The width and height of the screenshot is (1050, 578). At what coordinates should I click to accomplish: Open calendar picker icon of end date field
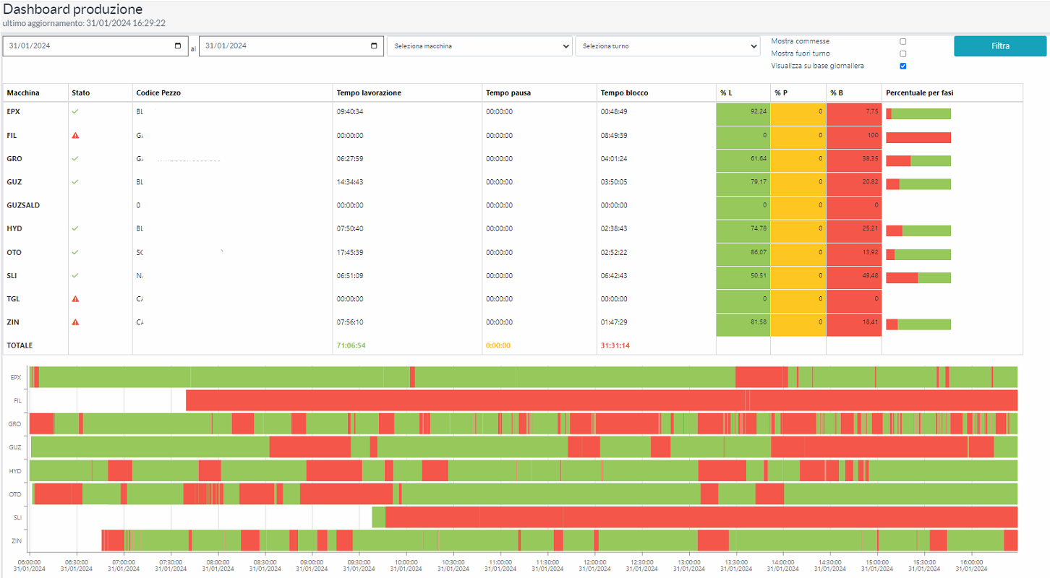(374, 46)
